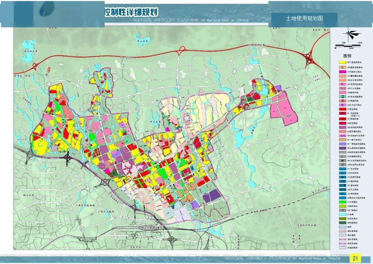Click the B41 gas station legend icon
The image size is (373, 264).
pos(342,135)
